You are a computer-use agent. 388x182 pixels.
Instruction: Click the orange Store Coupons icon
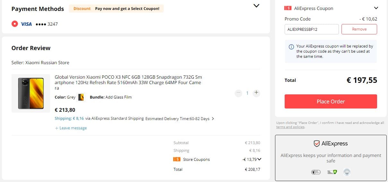(177, 160)
